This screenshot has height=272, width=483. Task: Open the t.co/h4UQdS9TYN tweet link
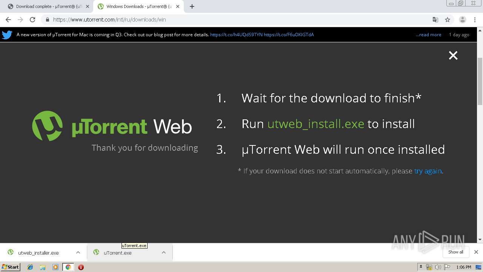[236, 35]
